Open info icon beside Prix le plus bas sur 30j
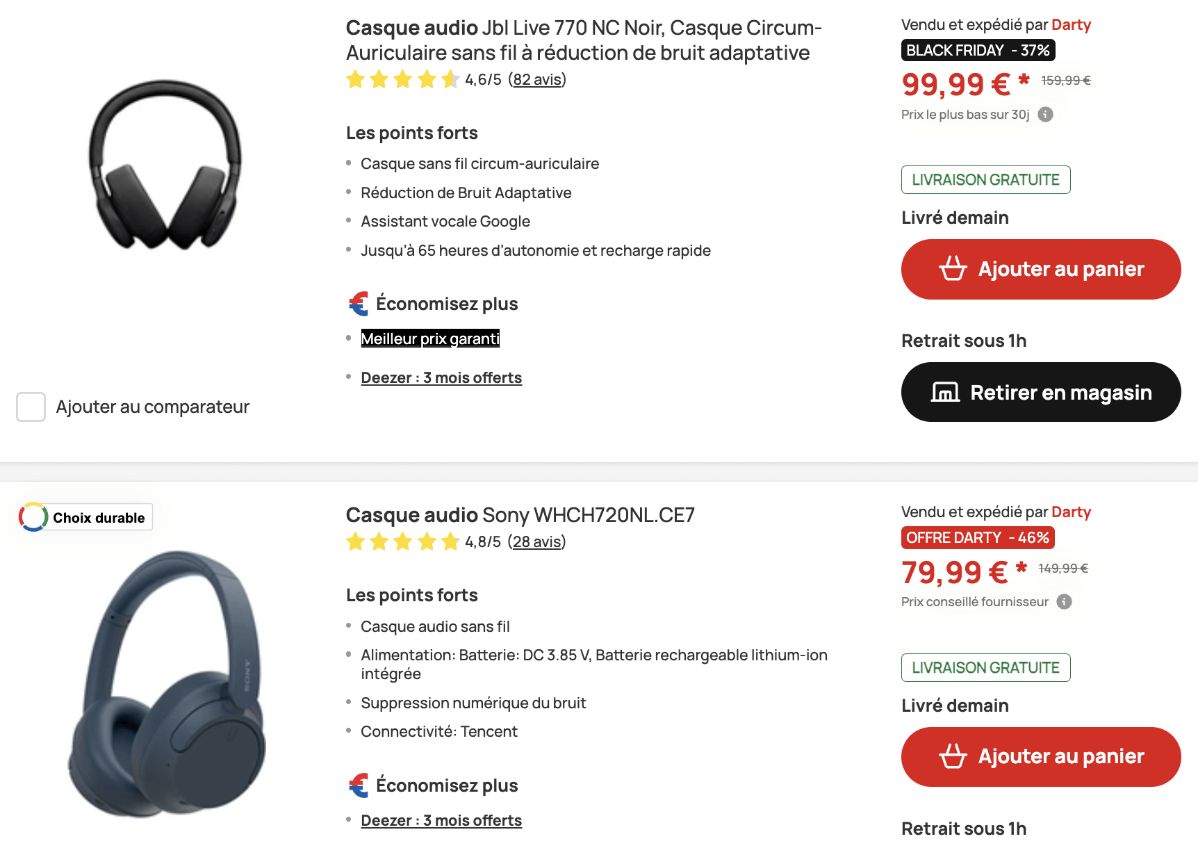Viewport: 1198px width, 848px height. click(1045, 114)
